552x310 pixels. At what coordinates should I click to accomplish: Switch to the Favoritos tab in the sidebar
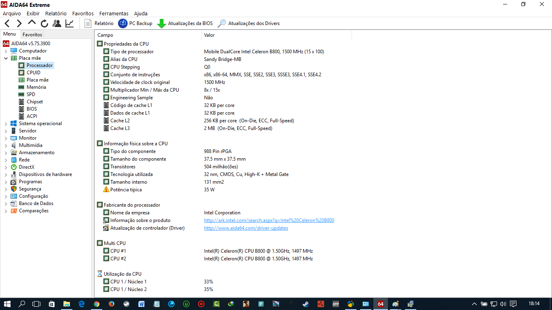tap(32, 35)
